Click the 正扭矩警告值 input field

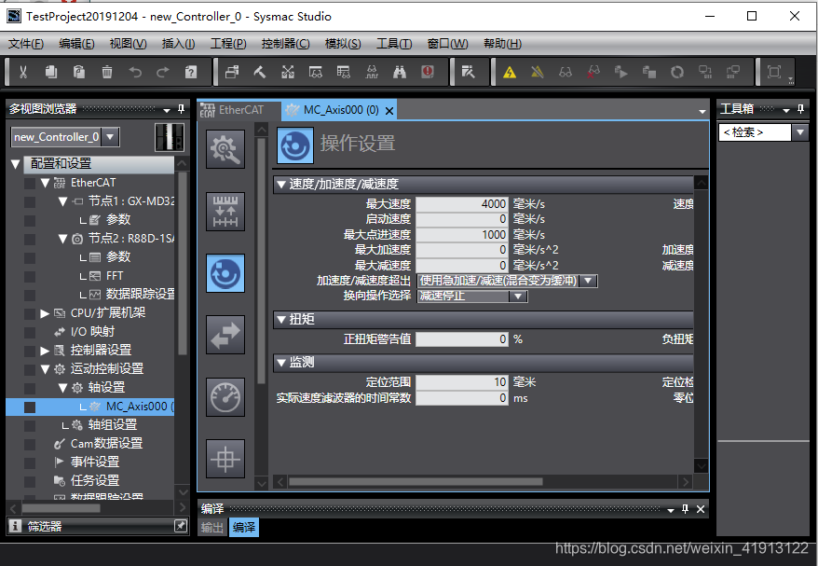point(462,339)
